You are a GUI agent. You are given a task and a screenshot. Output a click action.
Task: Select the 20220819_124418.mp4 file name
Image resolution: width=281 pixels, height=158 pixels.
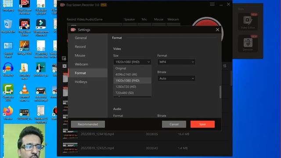[x=97, y=134]
